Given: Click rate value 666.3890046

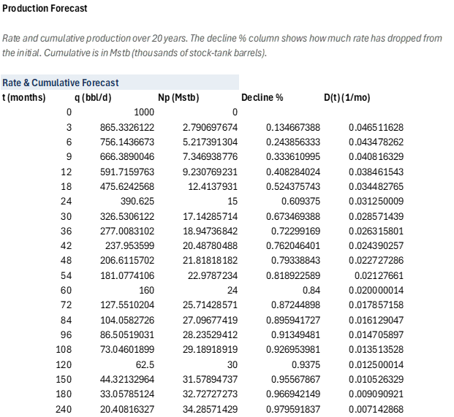Looking at the screenshot, I should 127,157.
